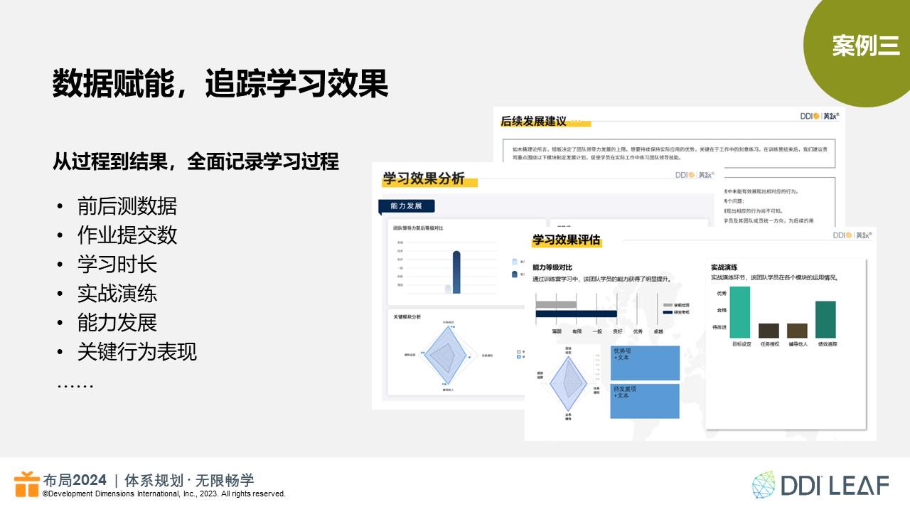Click the 学习效果评估 heading
This screenshot has height=512, width=910.
(x=567, y=240)
